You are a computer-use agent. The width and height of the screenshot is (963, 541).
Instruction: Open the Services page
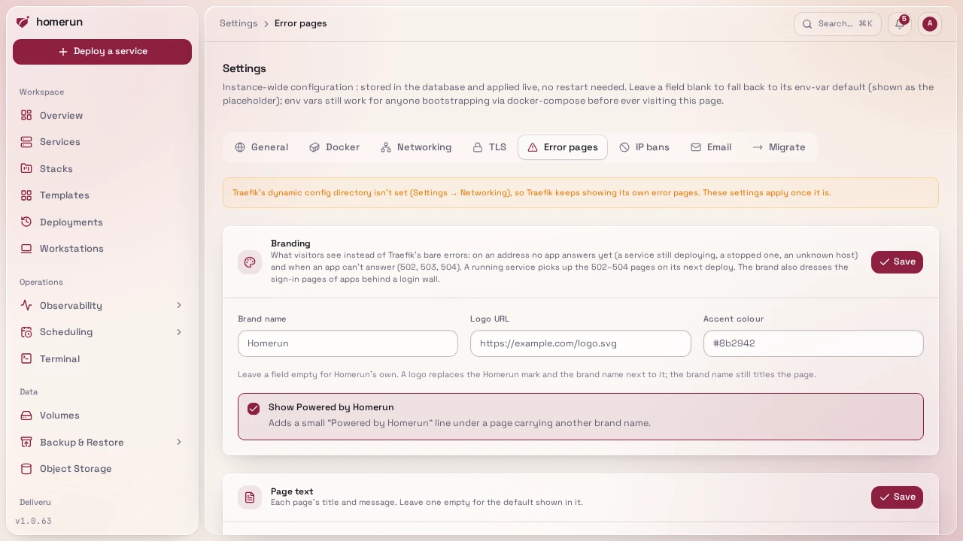[x=102, y=142]
